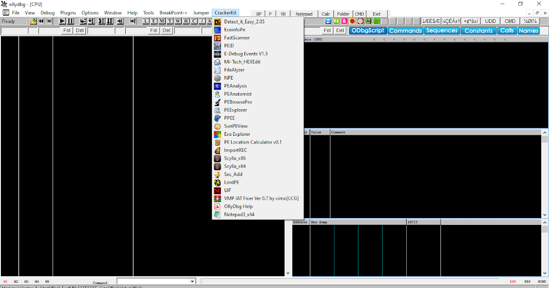Image resolution: width=549 pixels, height=288 pixels.
Task: Click the Constants button
Action: tap(479, 31)
